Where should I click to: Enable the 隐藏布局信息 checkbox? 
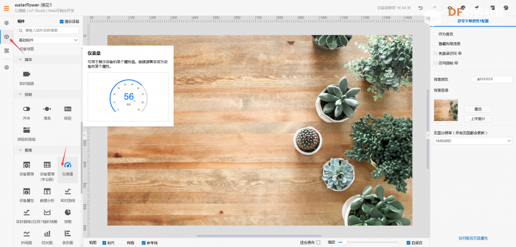point(436,43)
